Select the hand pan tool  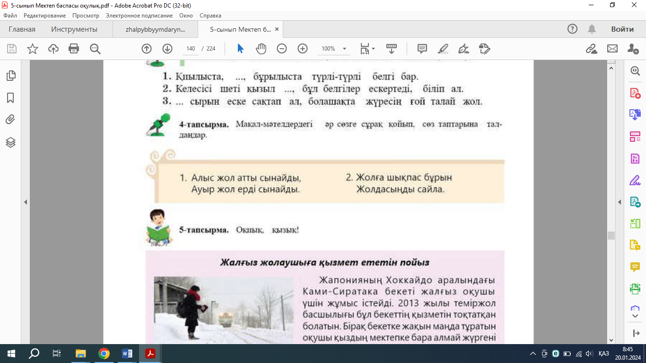click(261, 49)
